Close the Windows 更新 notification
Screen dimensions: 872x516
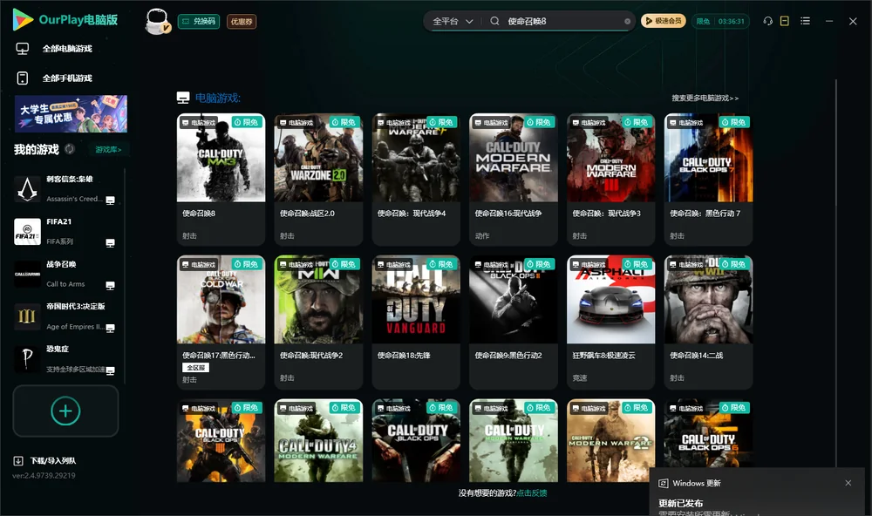848,483
